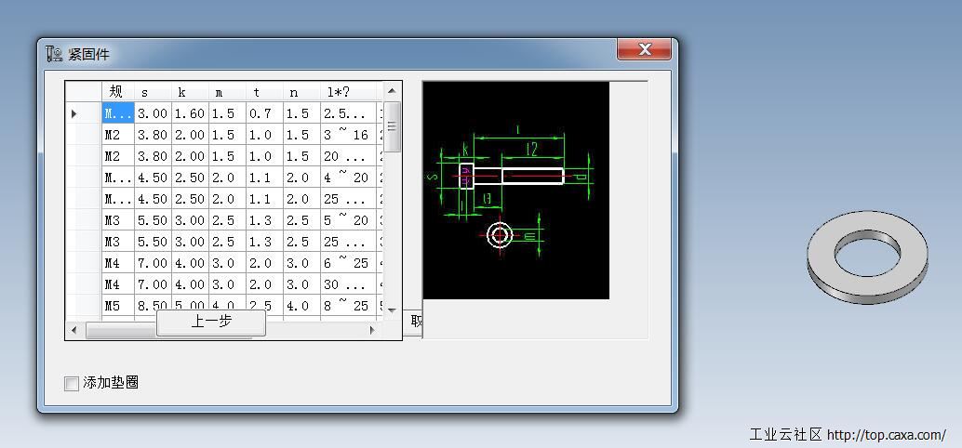Image resolution: width=962 pixels, height=448 pixels.
Task: Close the 紧固件 dialog with the X button
Action: [644, 49]
